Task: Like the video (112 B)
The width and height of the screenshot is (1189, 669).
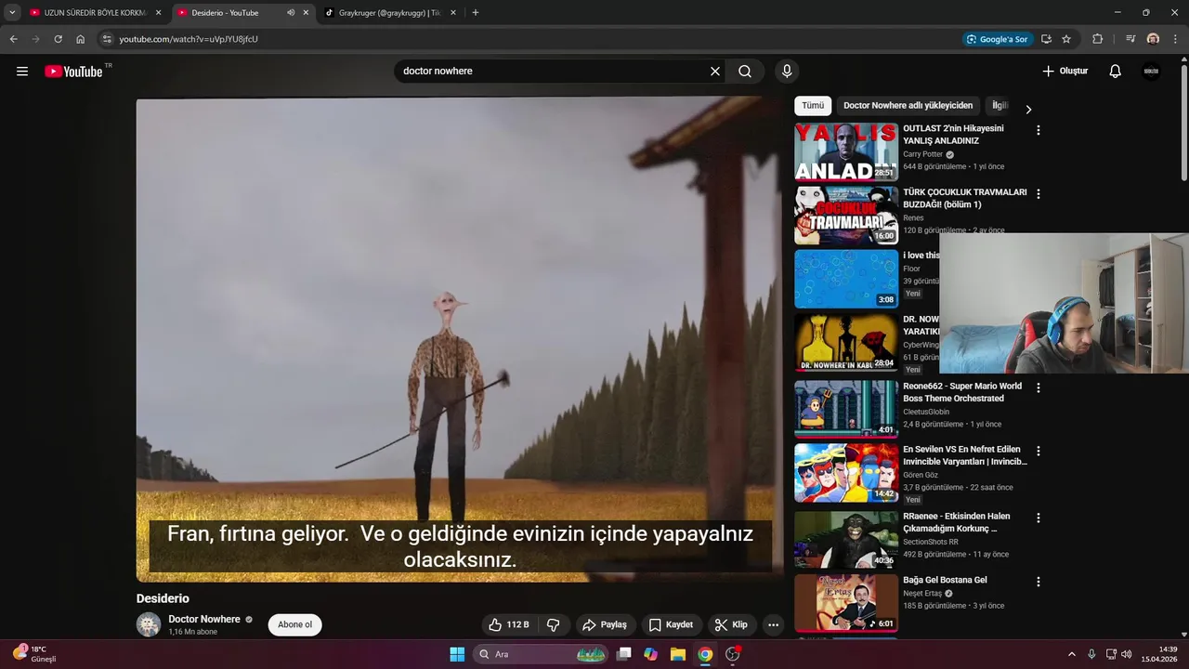Action: [509, 624]
